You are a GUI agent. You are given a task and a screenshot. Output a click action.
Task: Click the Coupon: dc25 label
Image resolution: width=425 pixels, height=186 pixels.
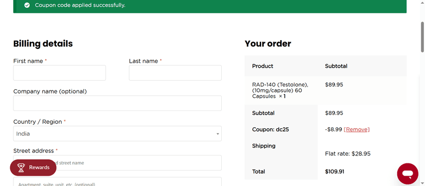tap(270, 129)
